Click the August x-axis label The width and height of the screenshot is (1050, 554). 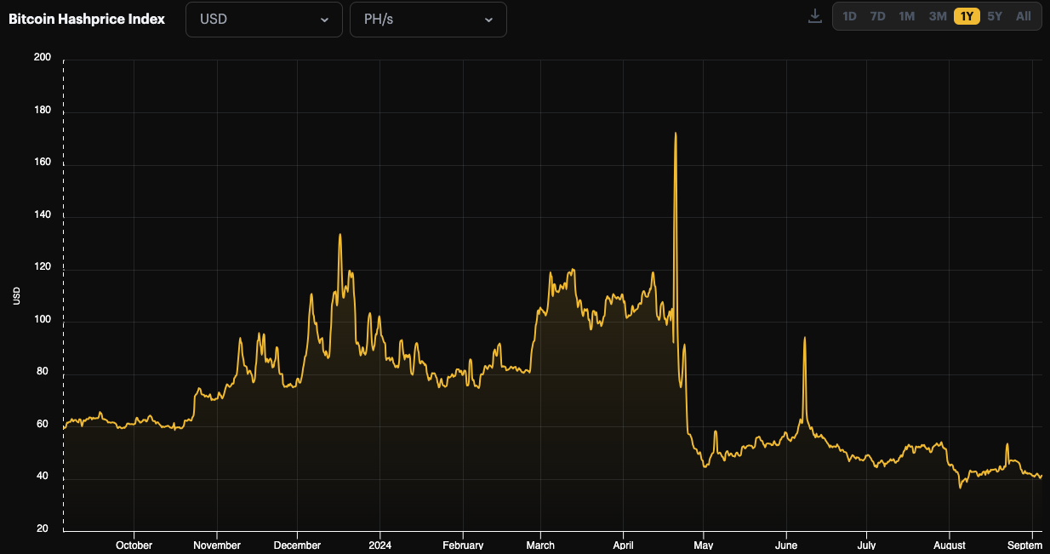point(949,545)
